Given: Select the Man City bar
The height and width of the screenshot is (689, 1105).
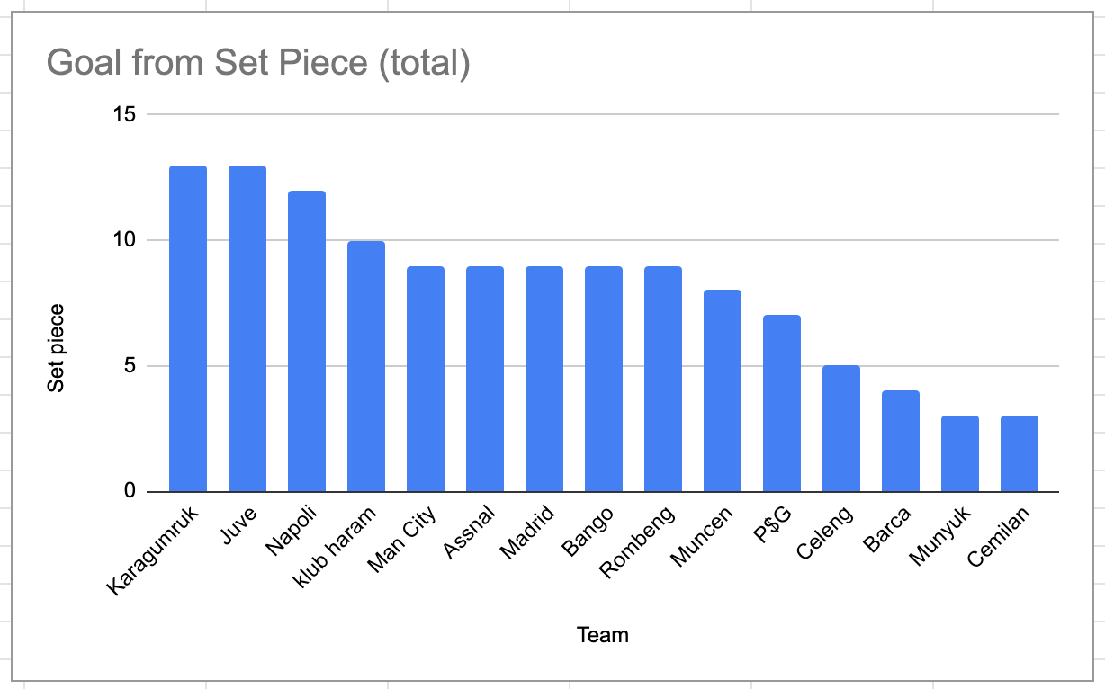Looking at the screenshot, I should coord(426,380).
